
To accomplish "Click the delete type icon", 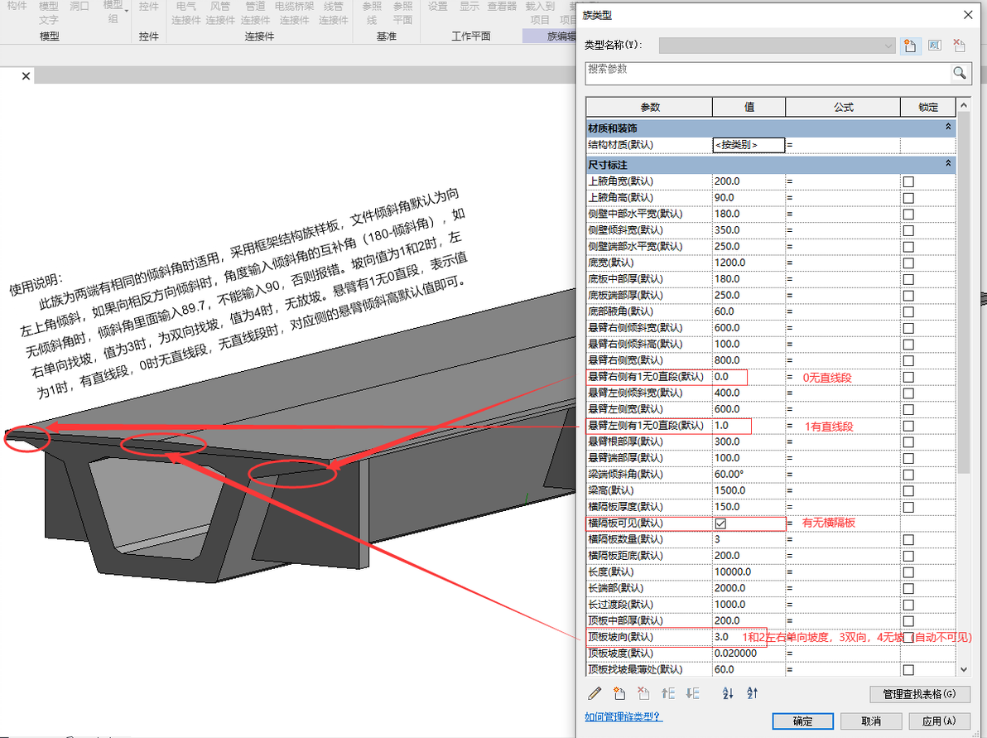I will tap(959, 46).
